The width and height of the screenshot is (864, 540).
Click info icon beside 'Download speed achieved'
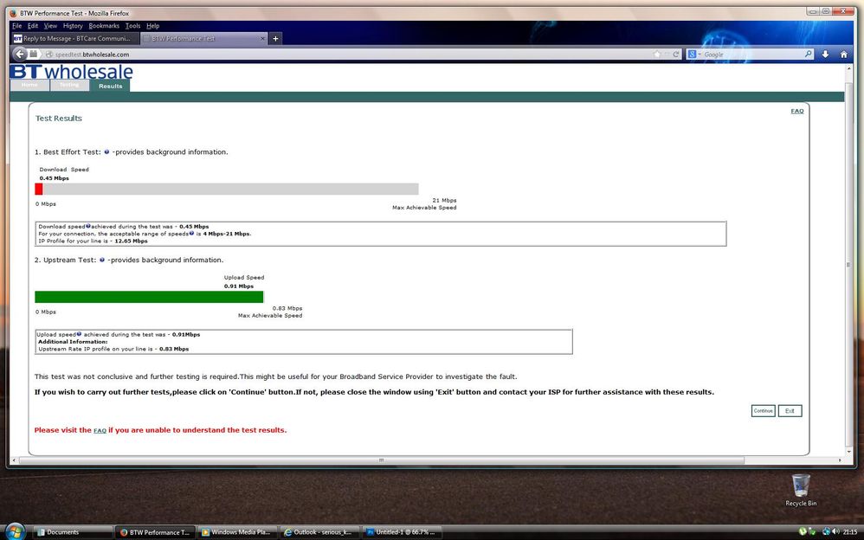pos(88,226)
